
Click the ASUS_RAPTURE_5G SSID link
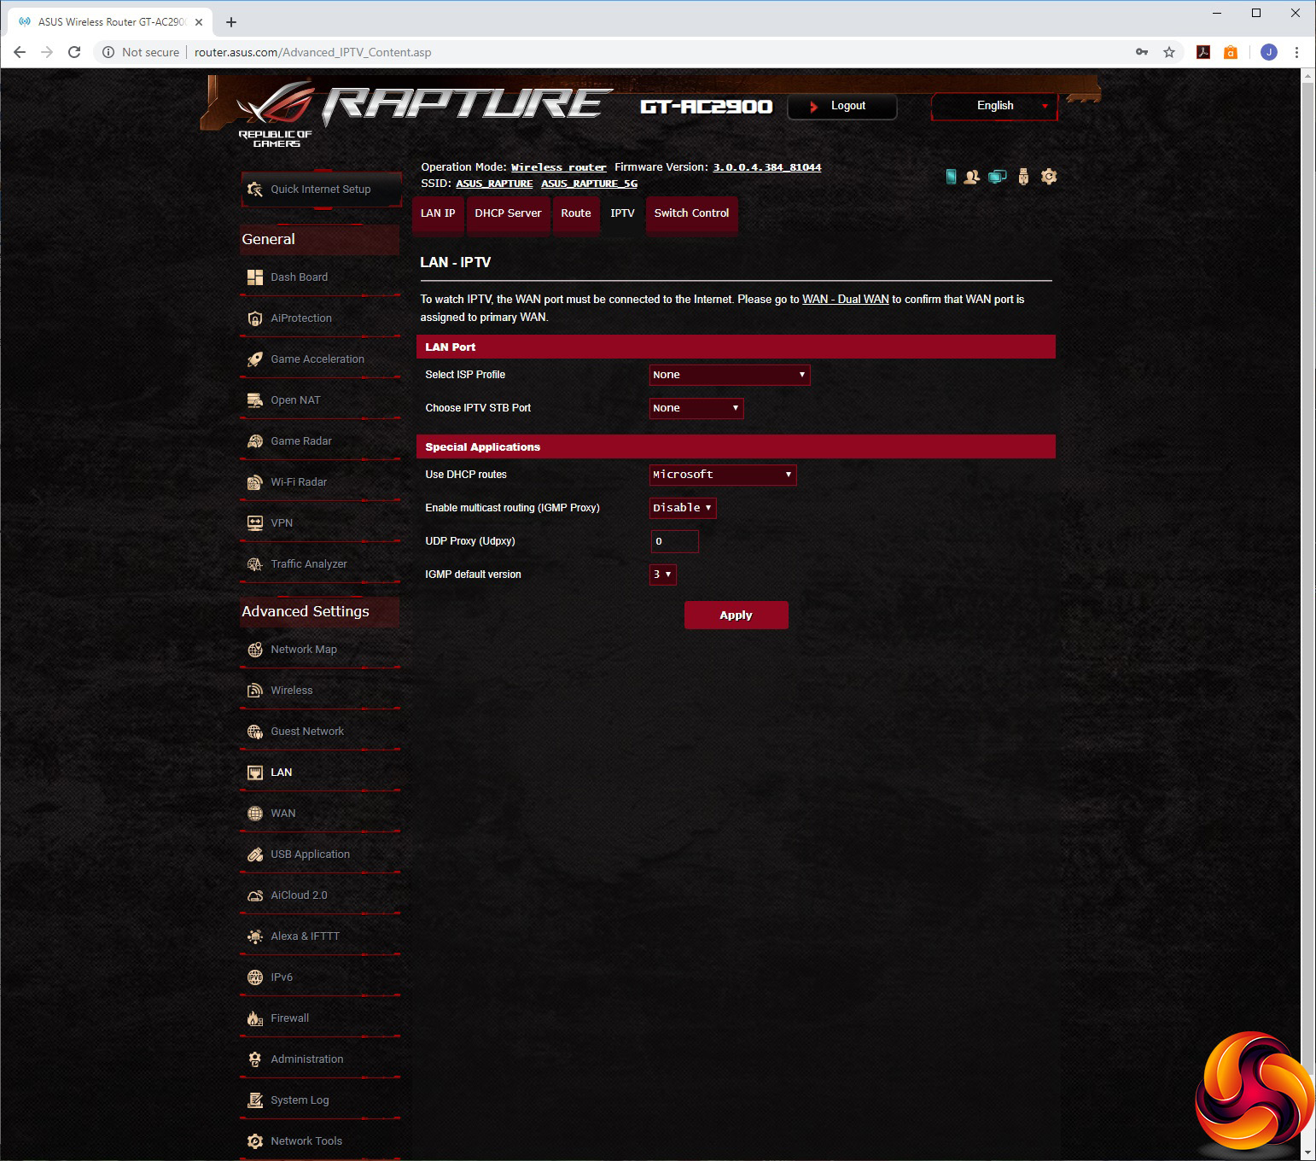click(x=589, y=184)
